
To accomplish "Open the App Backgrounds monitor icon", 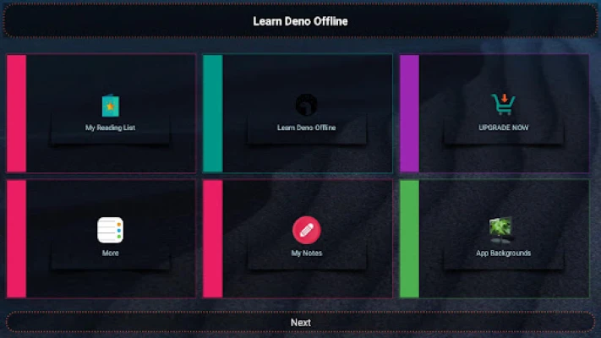I will [x=502, y=229].
